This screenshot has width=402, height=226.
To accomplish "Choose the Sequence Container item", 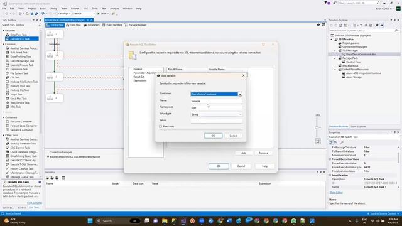I will tap(21, 130).
